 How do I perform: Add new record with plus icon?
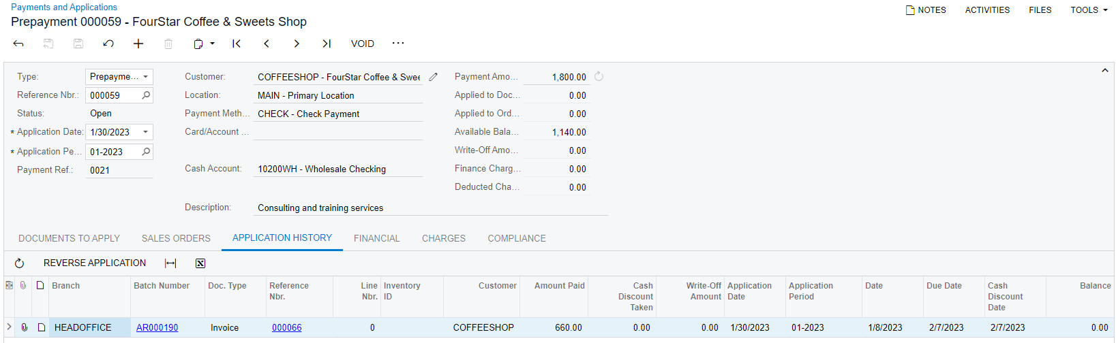coord(138,44)
